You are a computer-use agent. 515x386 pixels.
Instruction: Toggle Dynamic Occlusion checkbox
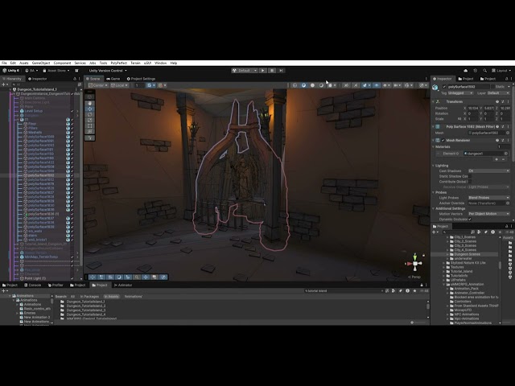click(x=470, y=220)
